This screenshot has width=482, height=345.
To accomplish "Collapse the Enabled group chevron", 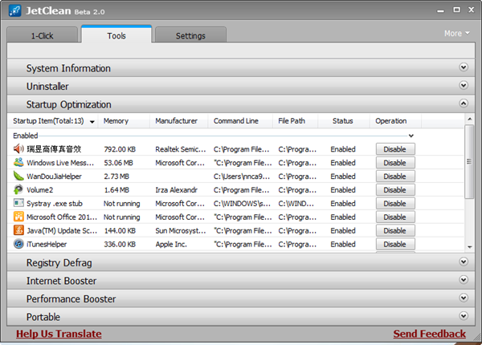I will (411, 136).
